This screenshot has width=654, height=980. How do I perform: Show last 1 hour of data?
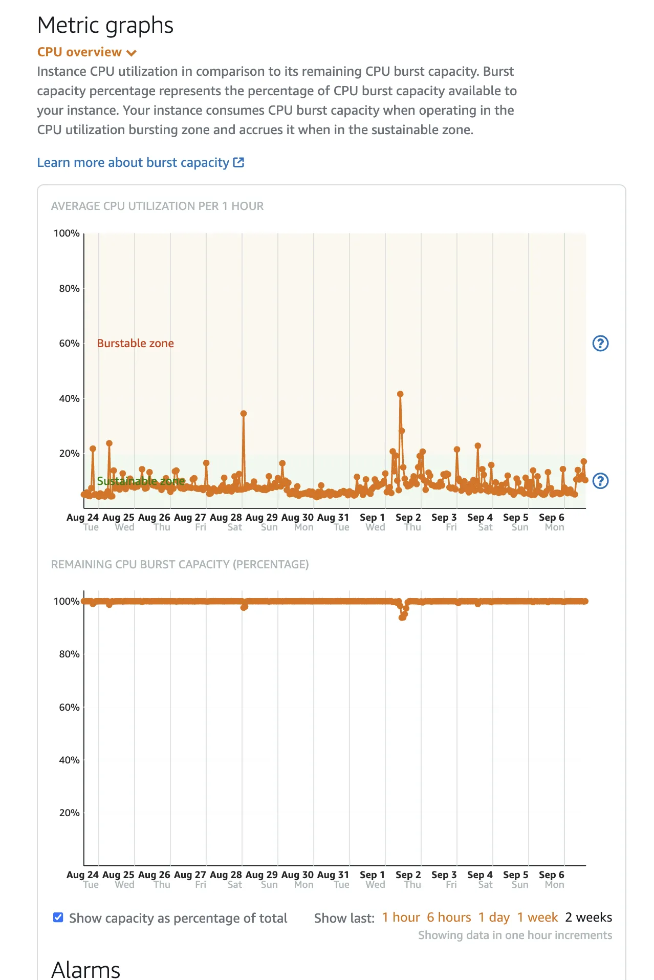coord(401,918)
